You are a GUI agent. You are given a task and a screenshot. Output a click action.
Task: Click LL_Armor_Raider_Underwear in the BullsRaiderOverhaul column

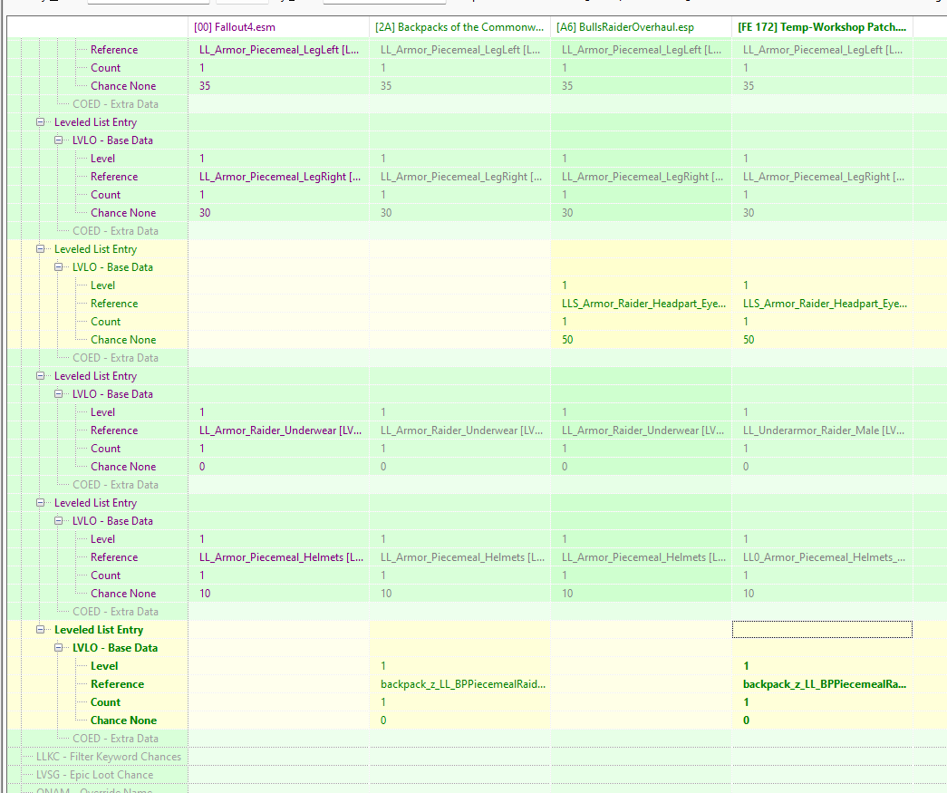coord(642,430)
